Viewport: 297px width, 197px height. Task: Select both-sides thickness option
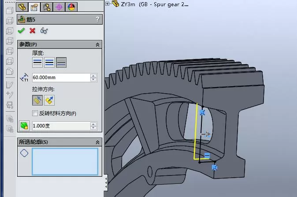tap(49, 62)
